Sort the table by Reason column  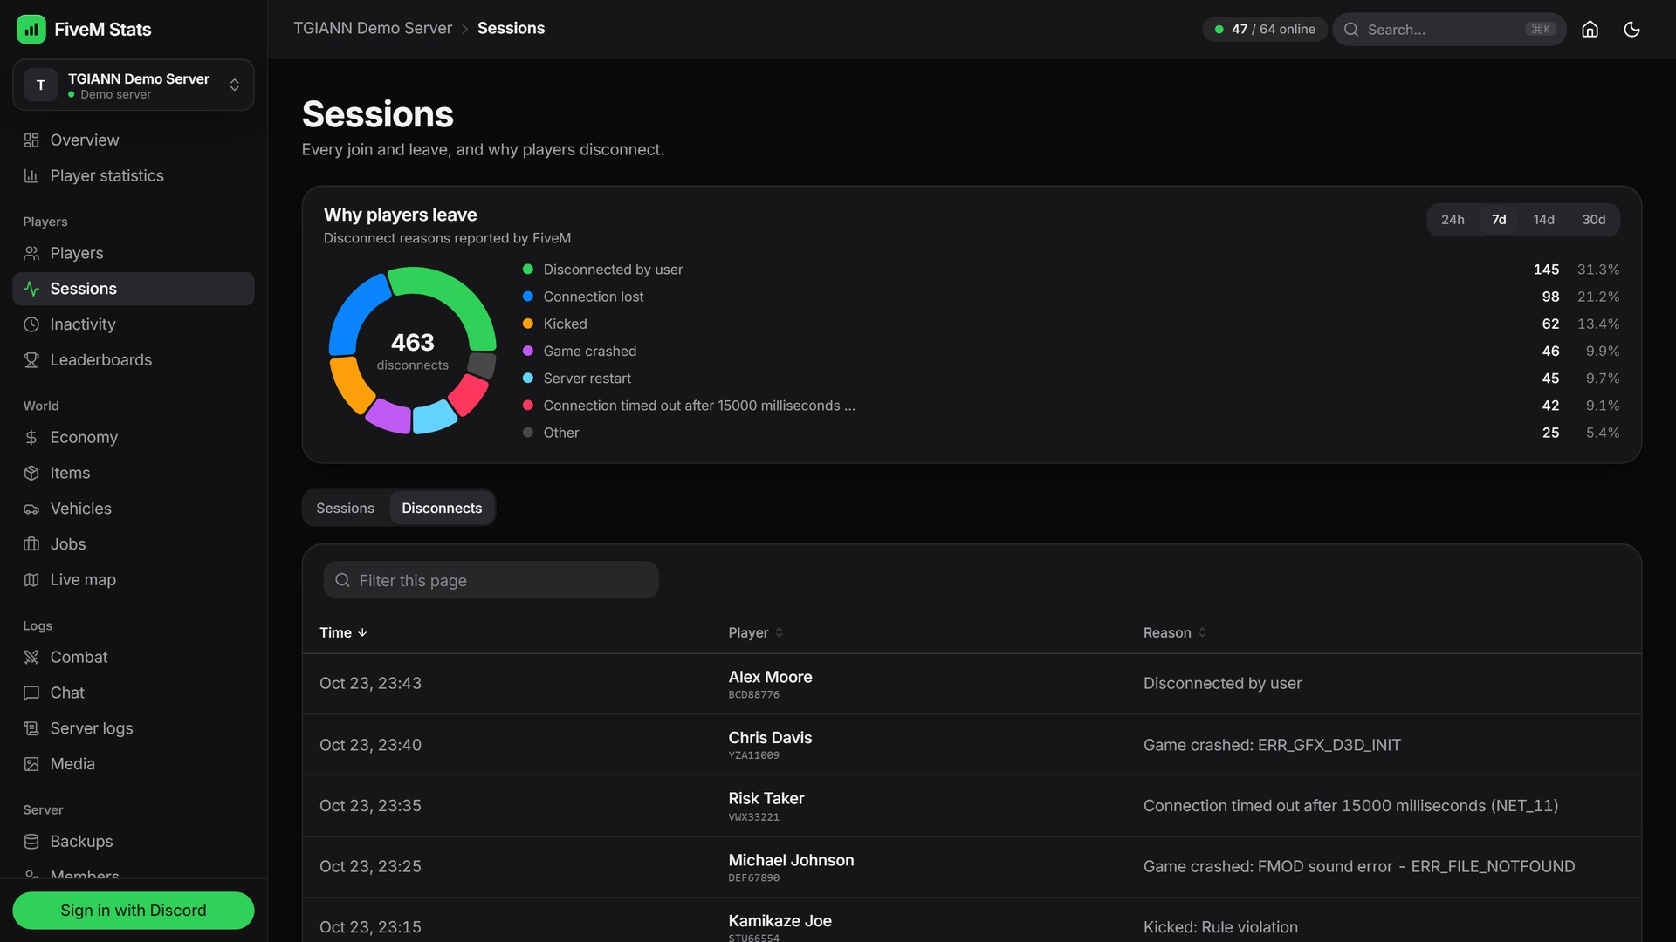[x=1175, y=632]
